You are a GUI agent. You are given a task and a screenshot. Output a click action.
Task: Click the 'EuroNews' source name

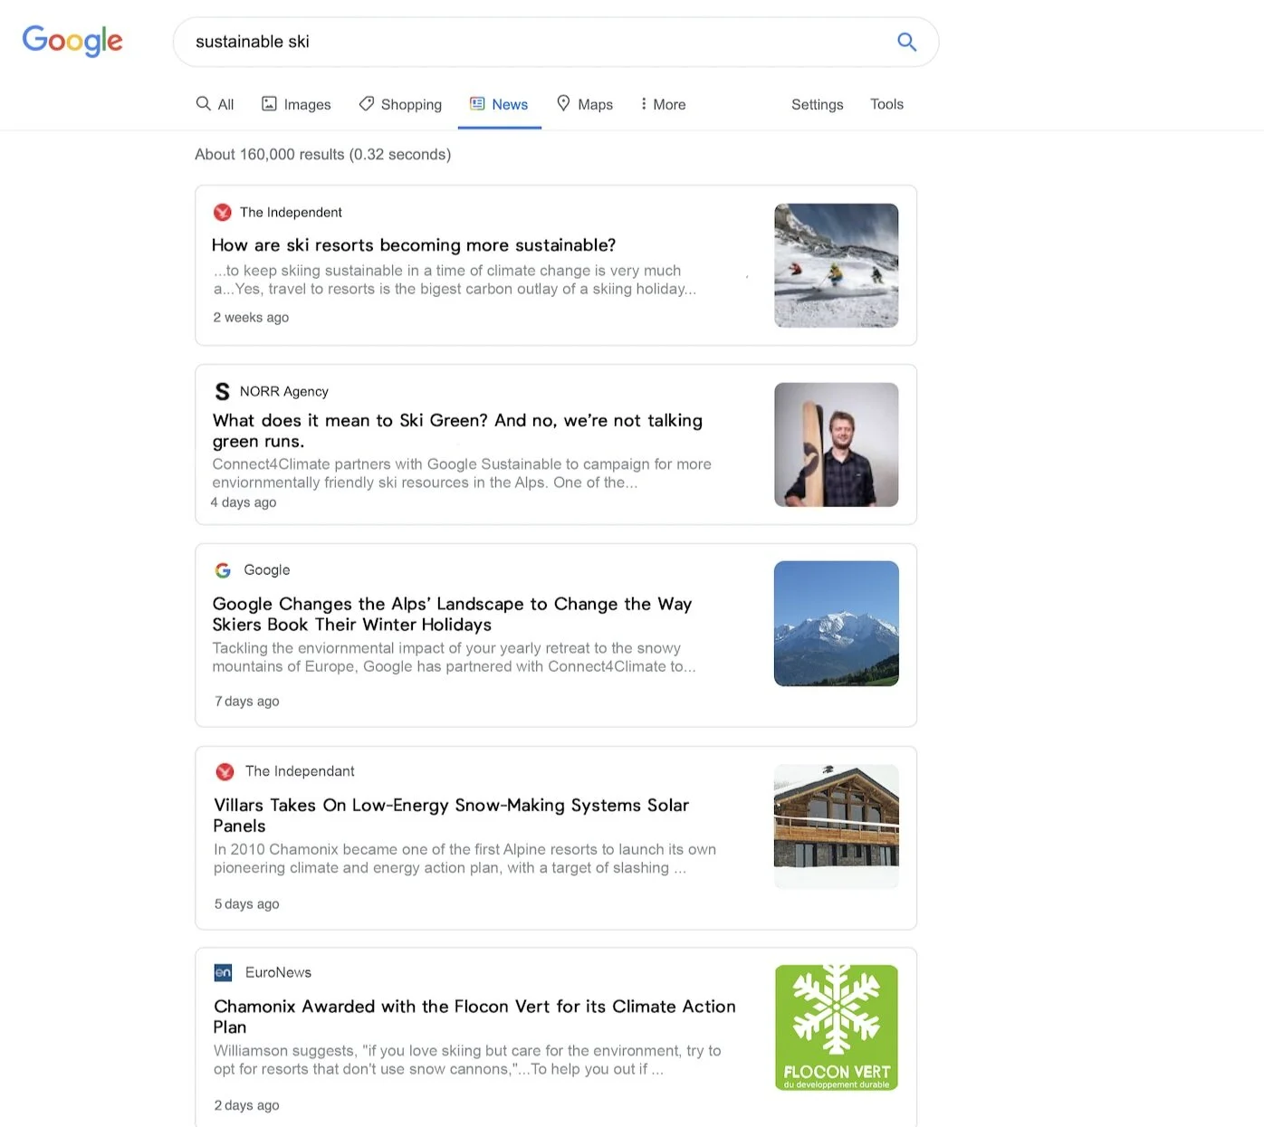(x=278, y=972)
